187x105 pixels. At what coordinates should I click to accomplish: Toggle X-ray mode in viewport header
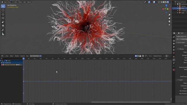159,2
